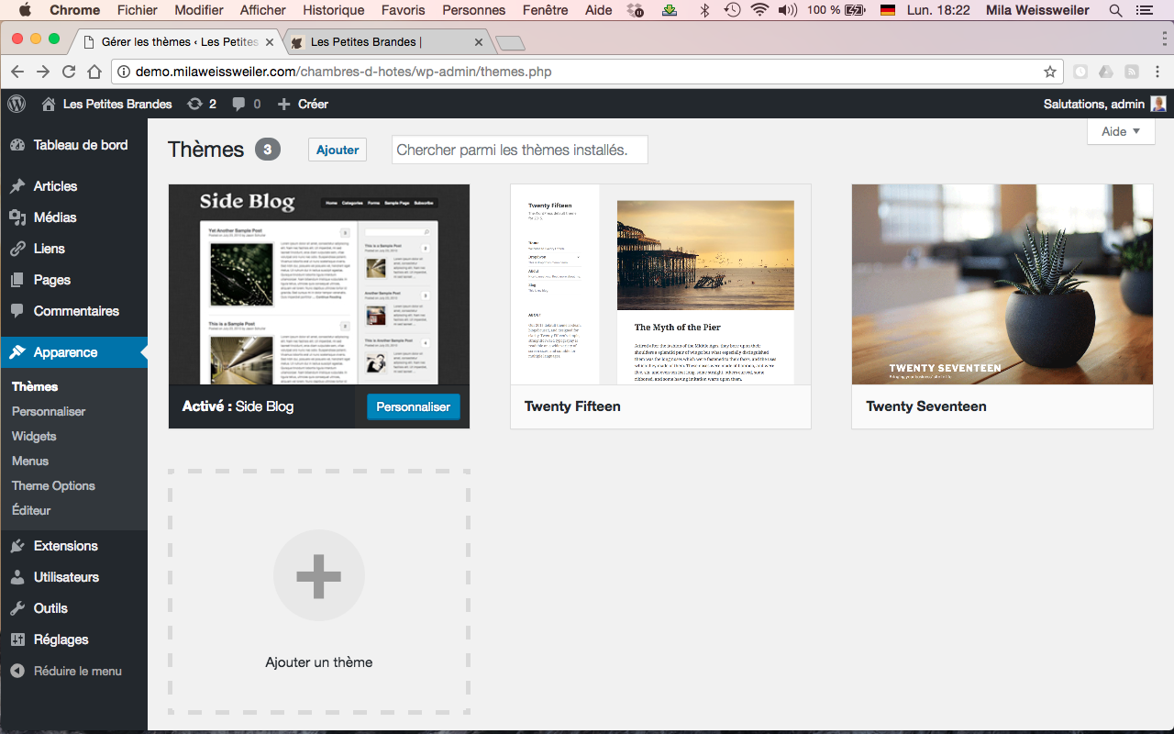Image resolution: width=1174 pixels, height=734 pixels.
Task: Select the Side Blog theme screenshot
Action: (319, 284)
